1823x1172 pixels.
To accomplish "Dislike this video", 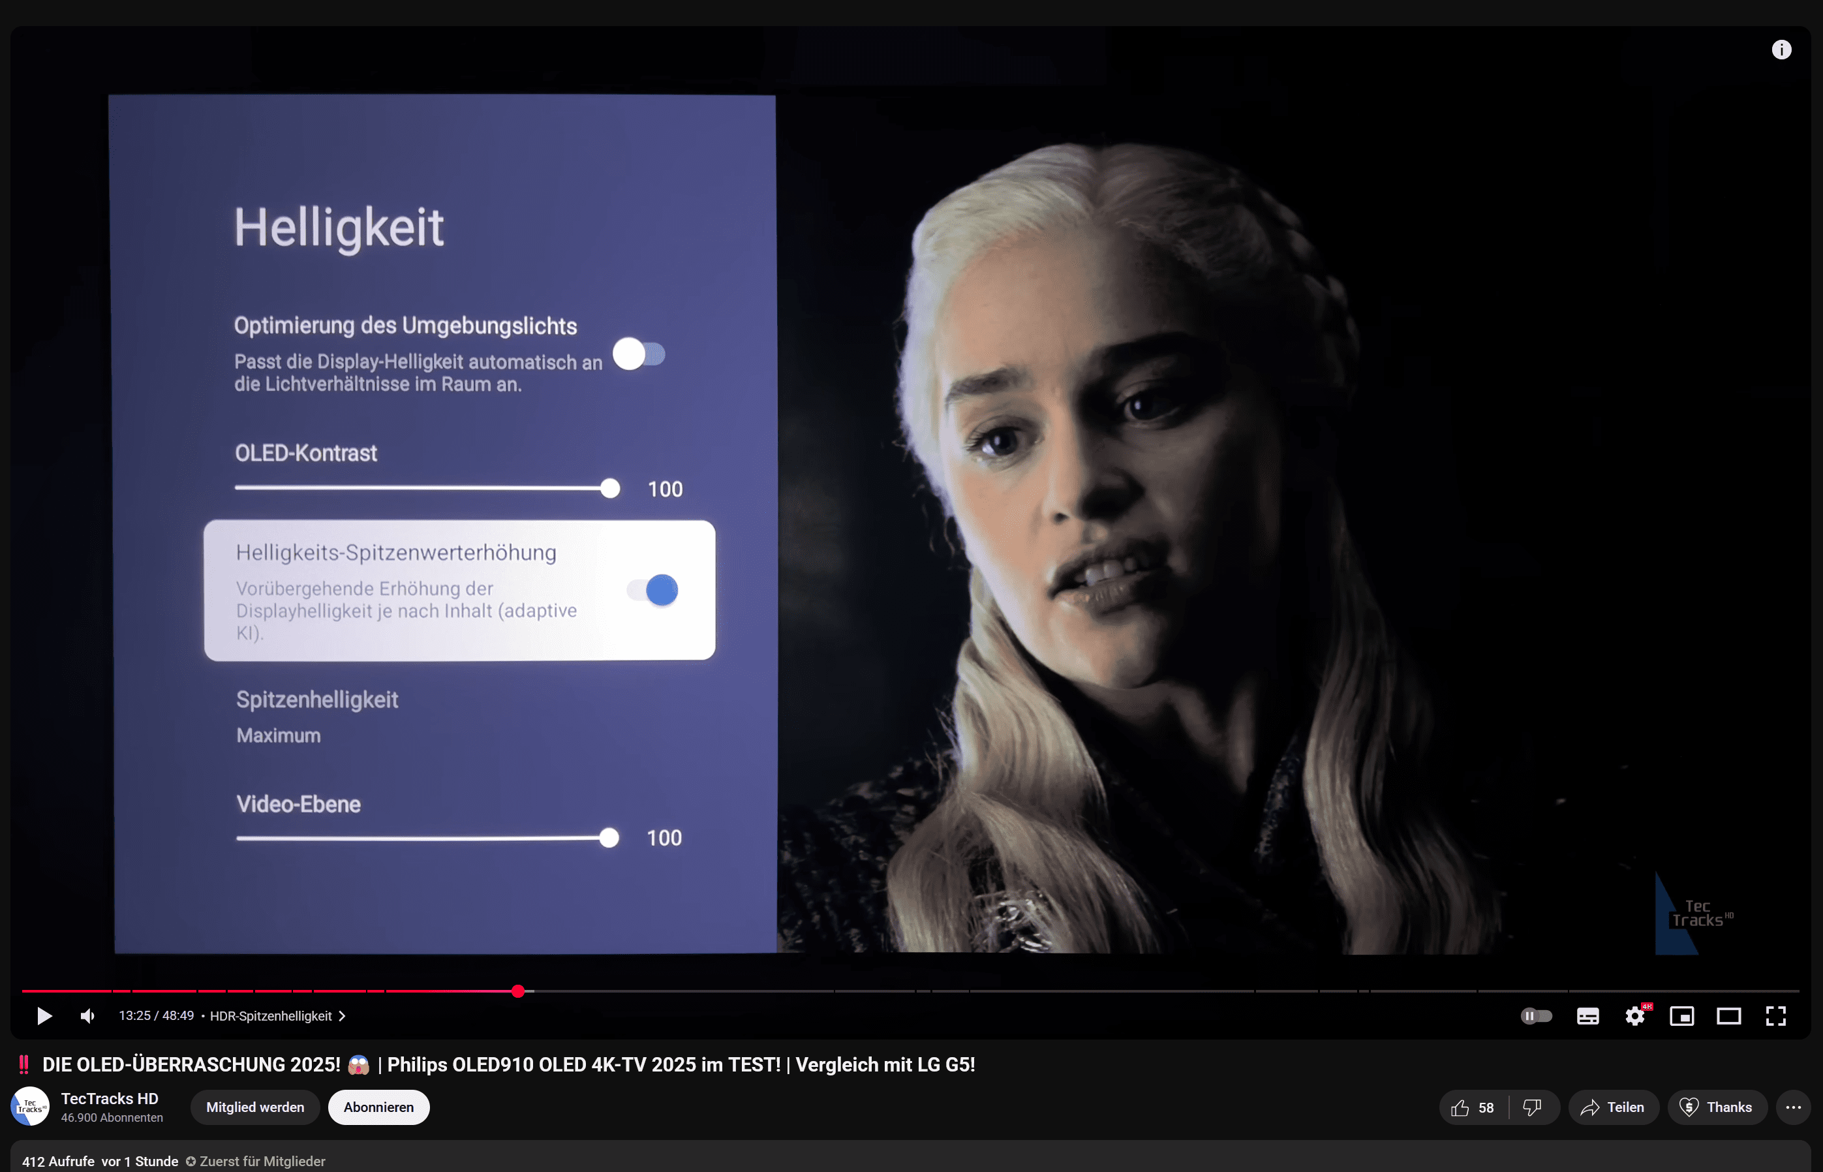I will pos(1531,1107).
